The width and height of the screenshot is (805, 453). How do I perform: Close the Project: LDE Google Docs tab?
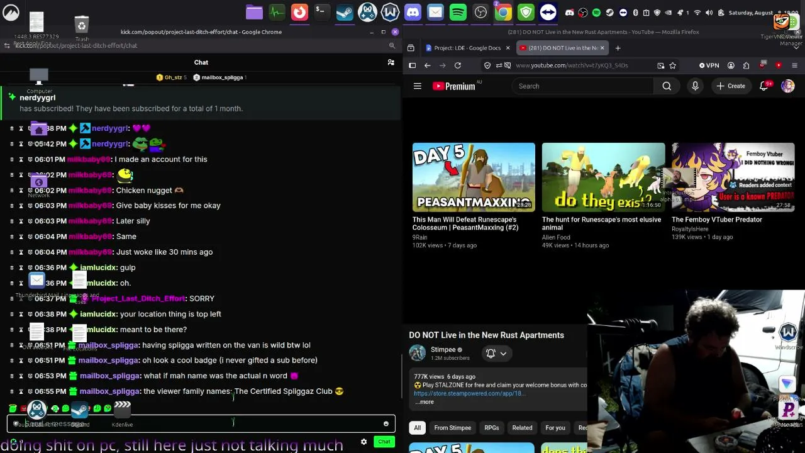click(508, 48)
